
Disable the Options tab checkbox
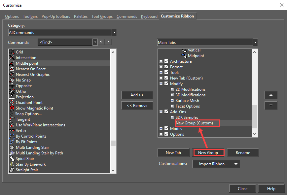tap(166, 134)
